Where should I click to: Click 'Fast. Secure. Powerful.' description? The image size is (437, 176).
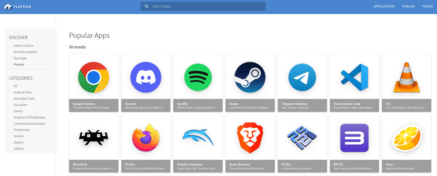coord(295,108)
